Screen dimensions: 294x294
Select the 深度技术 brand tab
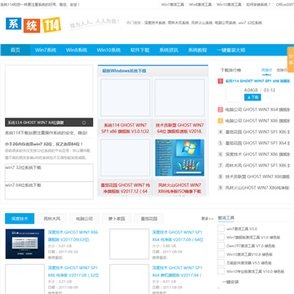tap(20, 219)
